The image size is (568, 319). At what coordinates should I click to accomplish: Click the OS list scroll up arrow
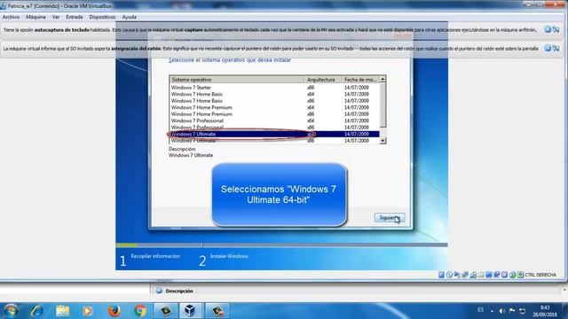[x=383, y=79]
